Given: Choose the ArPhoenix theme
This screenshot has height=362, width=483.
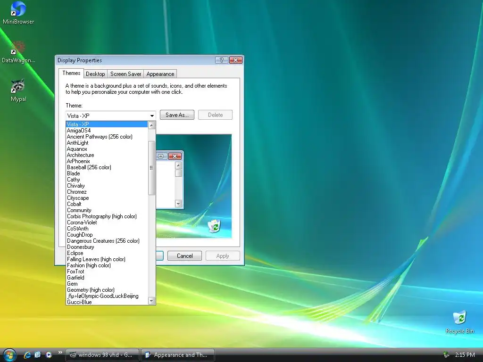Looking at the screenshot, I should pos(107,161).
